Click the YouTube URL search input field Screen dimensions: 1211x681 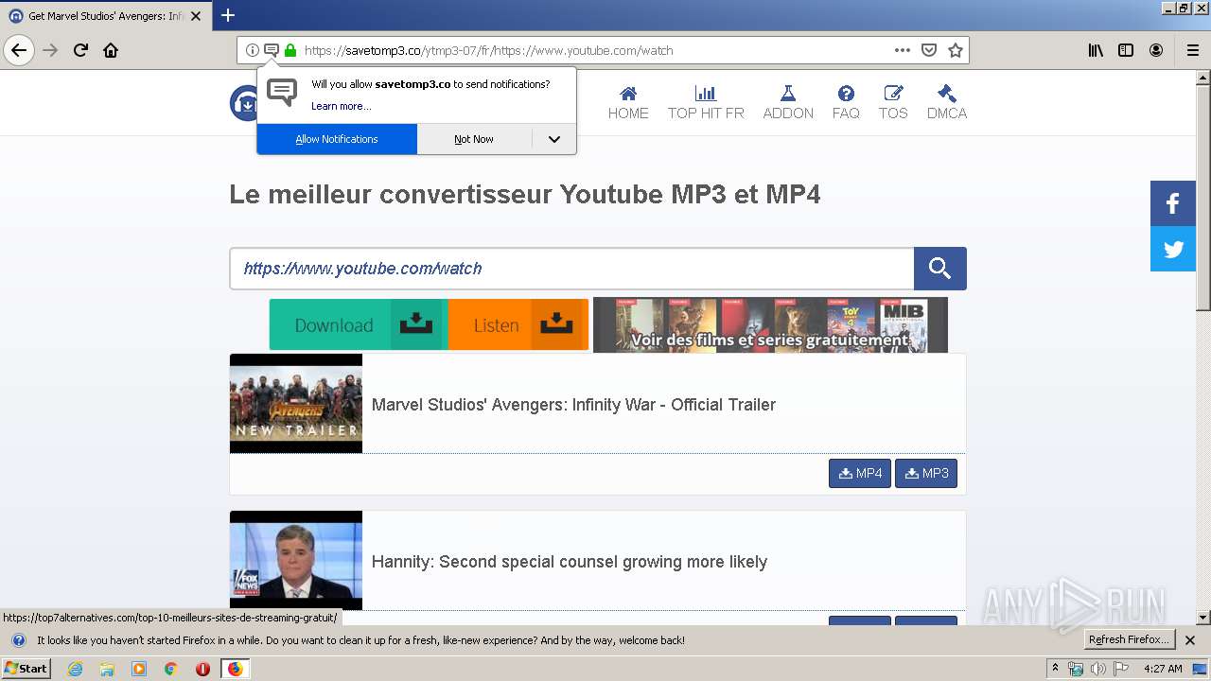coord(571,269)
